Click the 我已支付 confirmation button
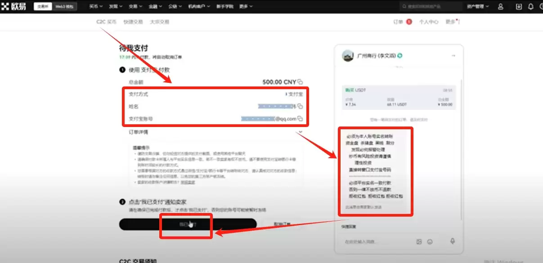Image resolution: width=543 pixels, height=263 pixels. pos(186,224)
